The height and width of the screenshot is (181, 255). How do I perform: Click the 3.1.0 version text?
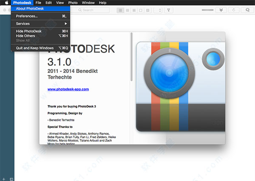tap(59, 62)
